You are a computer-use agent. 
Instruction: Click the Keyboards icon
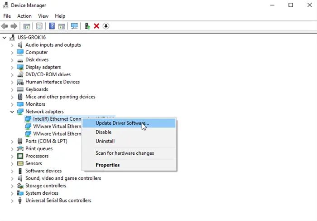(20, 89)
